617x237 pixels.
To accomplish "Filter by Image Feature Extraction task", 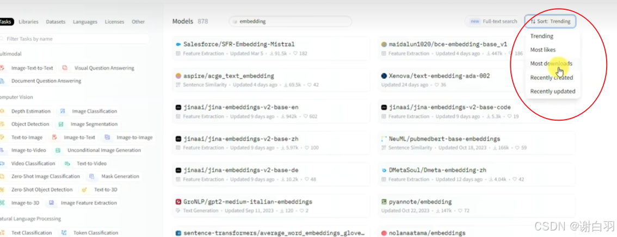I will 83,203.
